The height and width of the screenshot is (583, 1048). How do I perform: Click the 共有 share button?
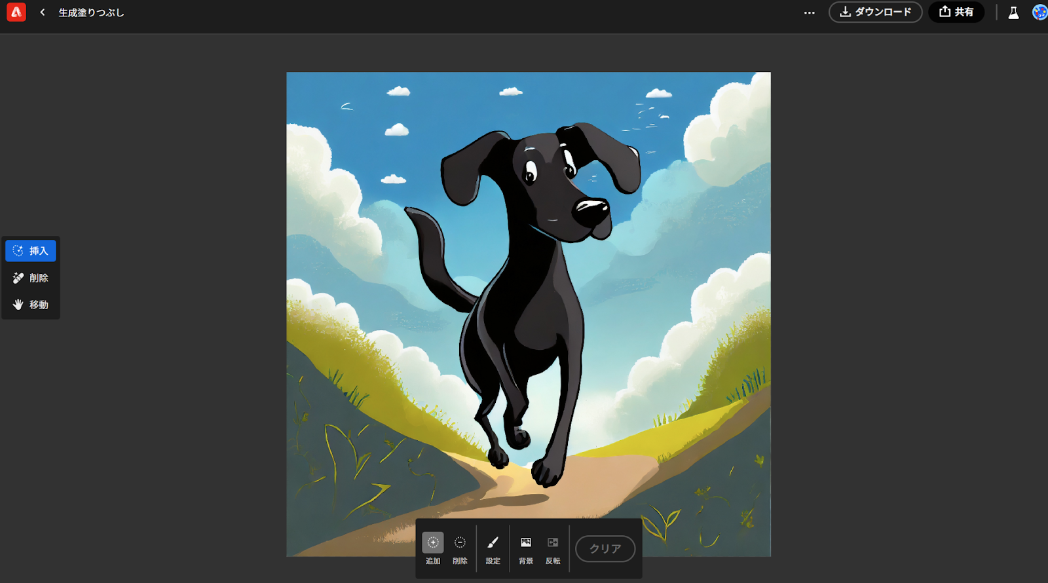pyautogui.click(x=956, y=12)
